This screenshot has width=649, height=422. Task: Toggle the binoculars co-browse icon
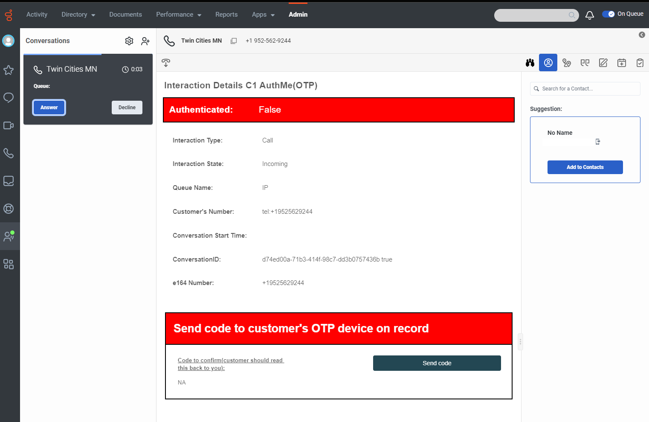(x=530, y=62)
